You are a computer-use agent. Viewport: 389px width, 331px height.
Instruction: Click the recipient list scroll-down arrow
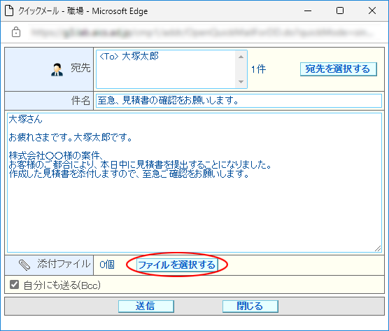(x=241, y=82)
